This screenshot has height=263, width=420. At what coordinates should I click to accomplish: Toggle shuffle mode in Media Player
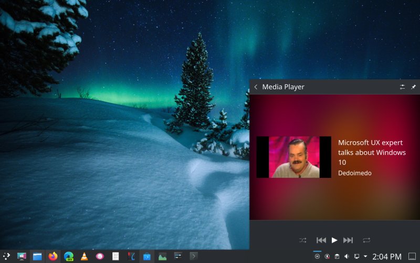[303, 240]
